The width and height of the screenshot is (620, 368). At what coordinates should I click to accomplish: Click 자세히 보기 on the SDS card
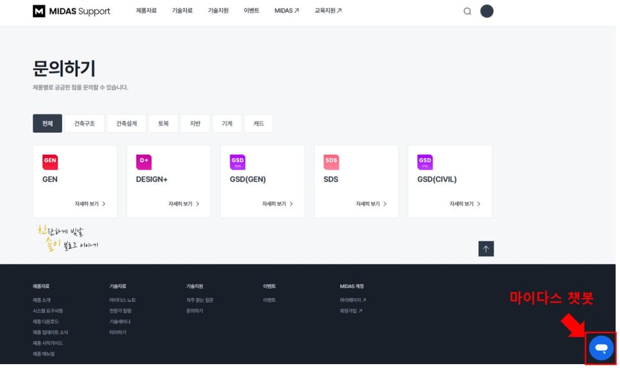371,204
